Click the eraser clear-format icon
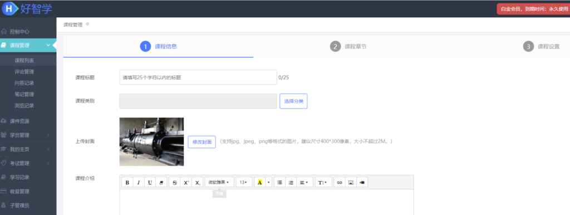 point(161,183)
